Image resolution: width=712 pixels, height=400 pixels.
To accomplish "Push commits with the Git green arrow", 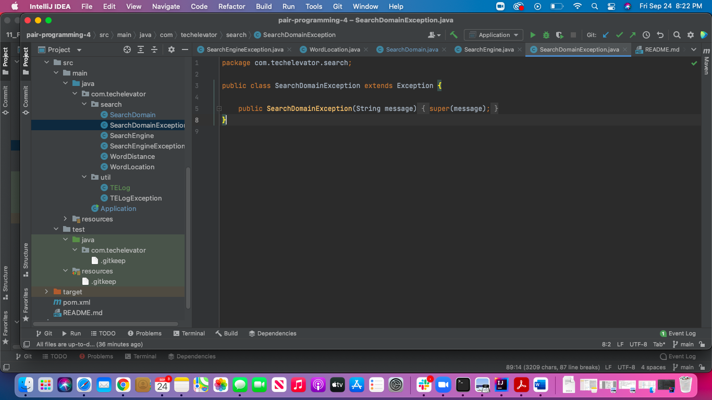I will pyautogui.click(x=633, y=35).
